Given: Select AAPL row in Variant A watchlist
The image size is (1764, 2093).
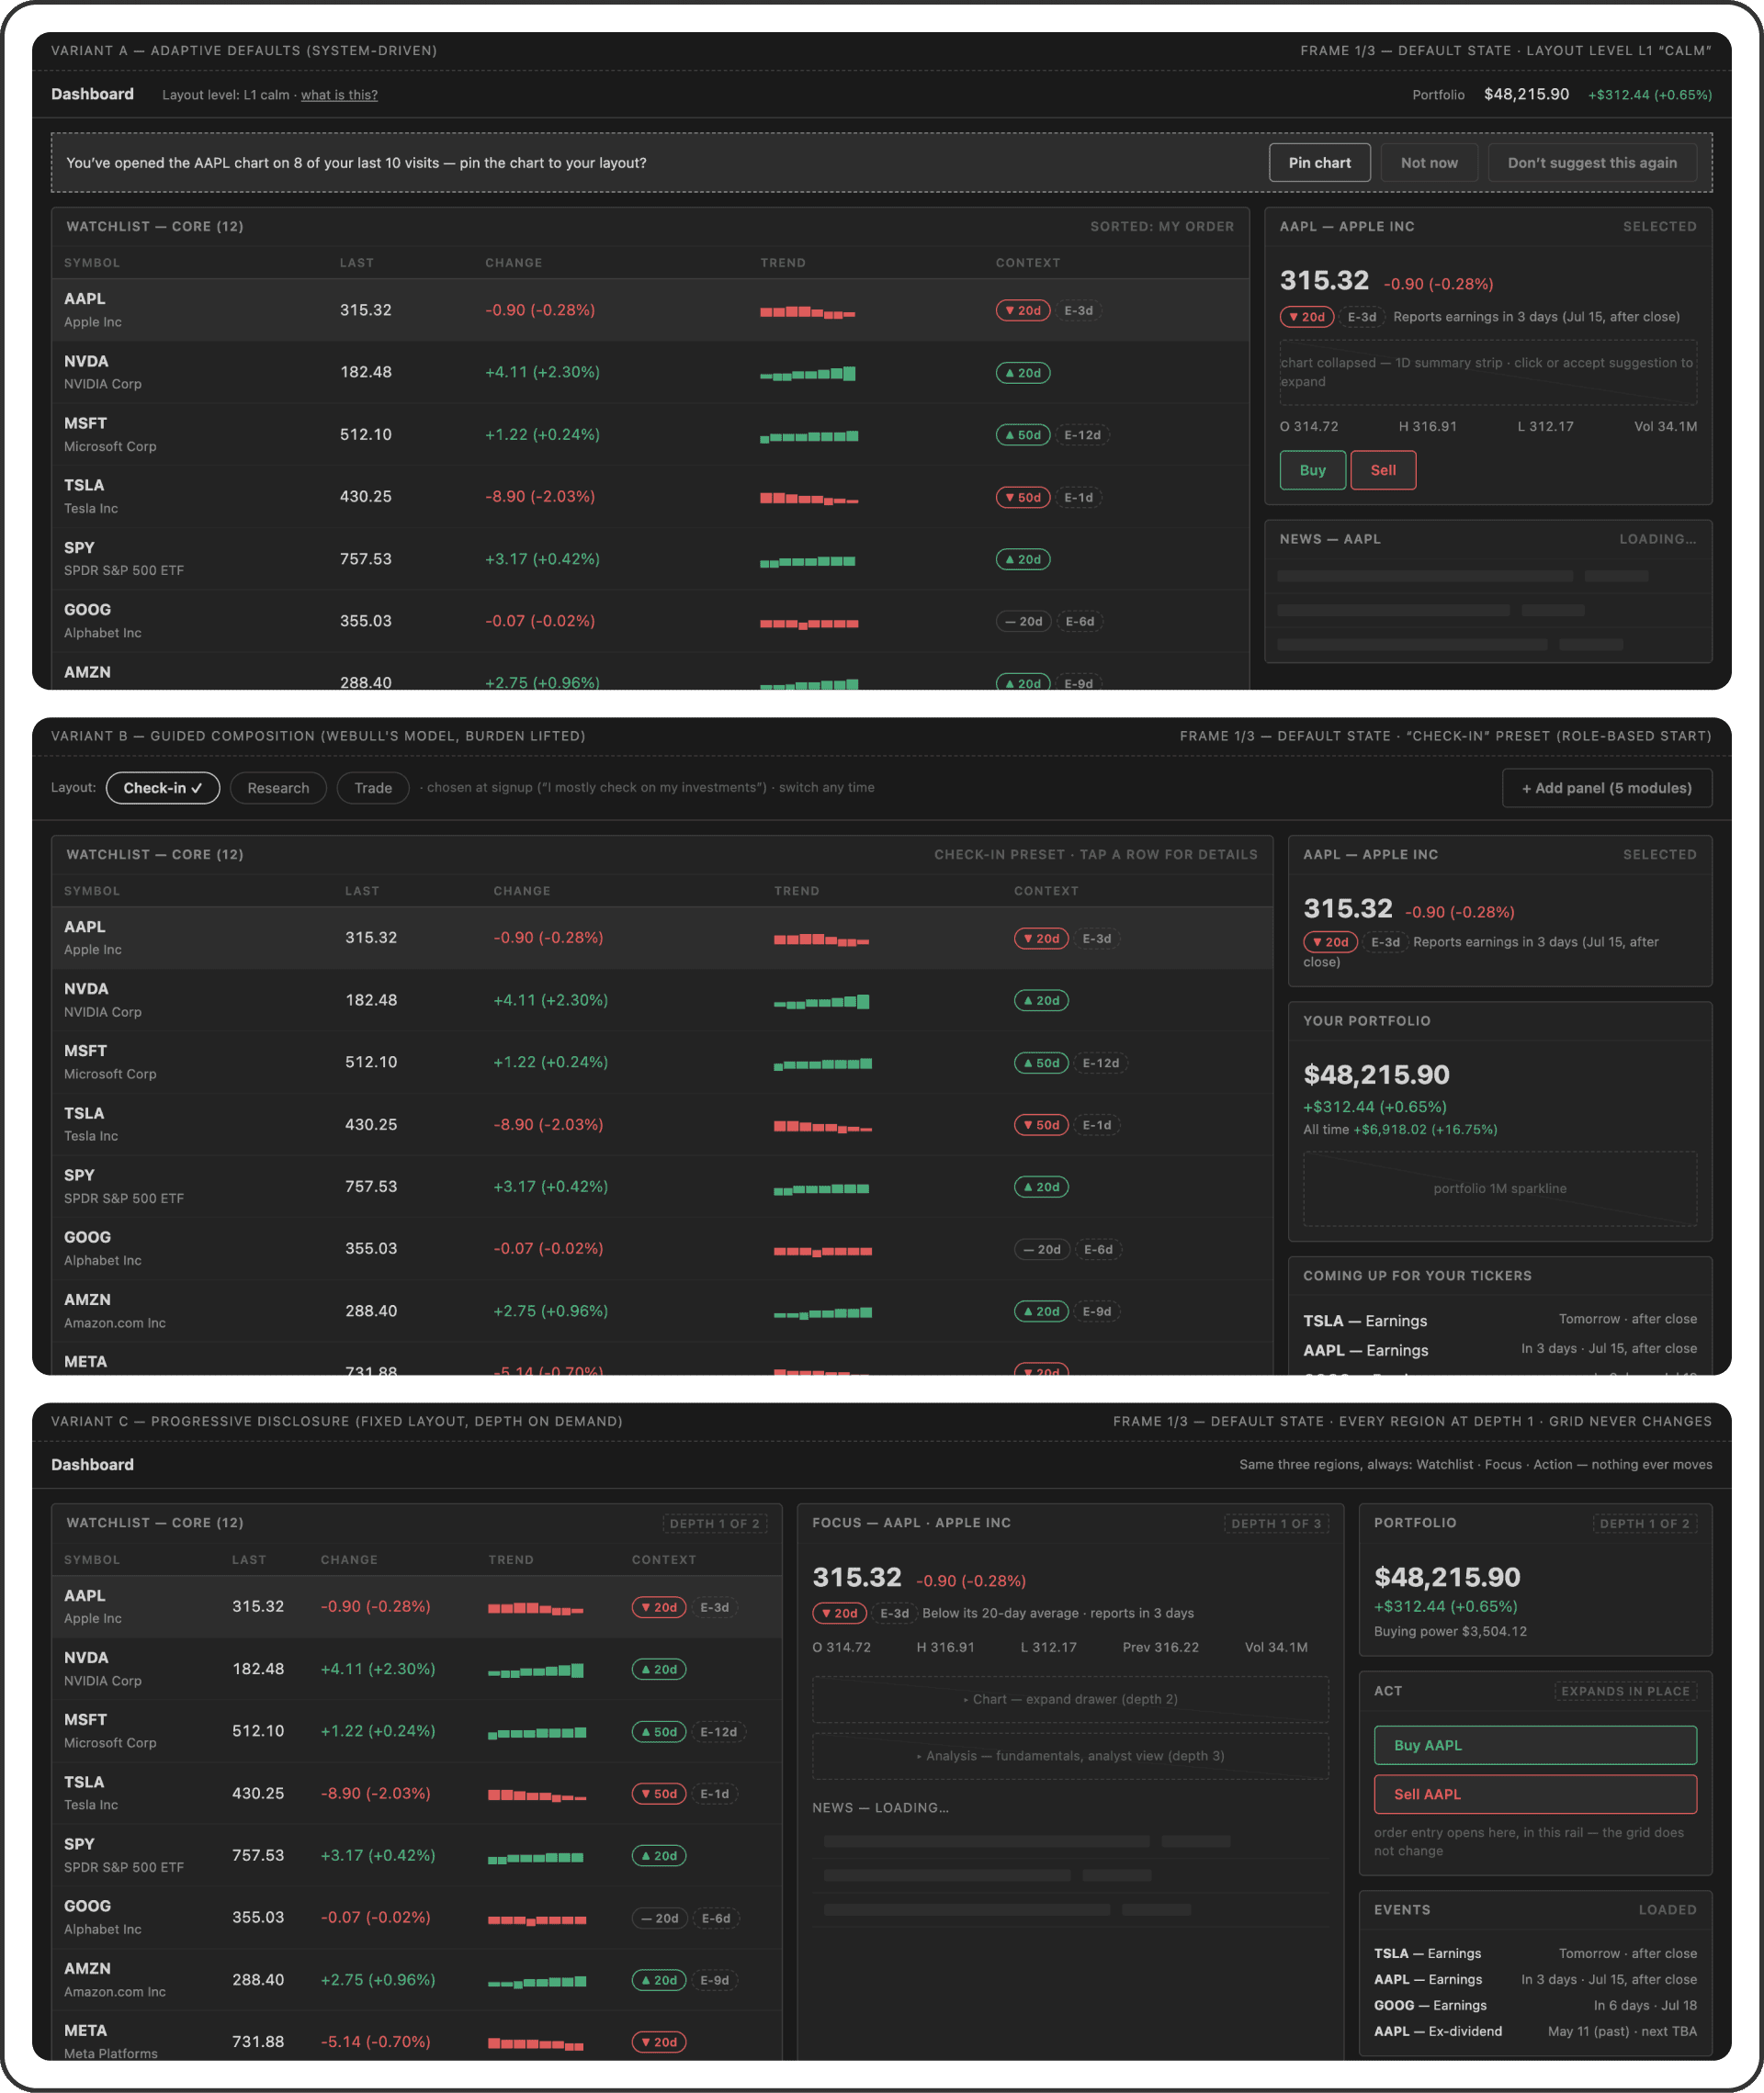Looking at the screenshot, I should click(x=650, y=309).
